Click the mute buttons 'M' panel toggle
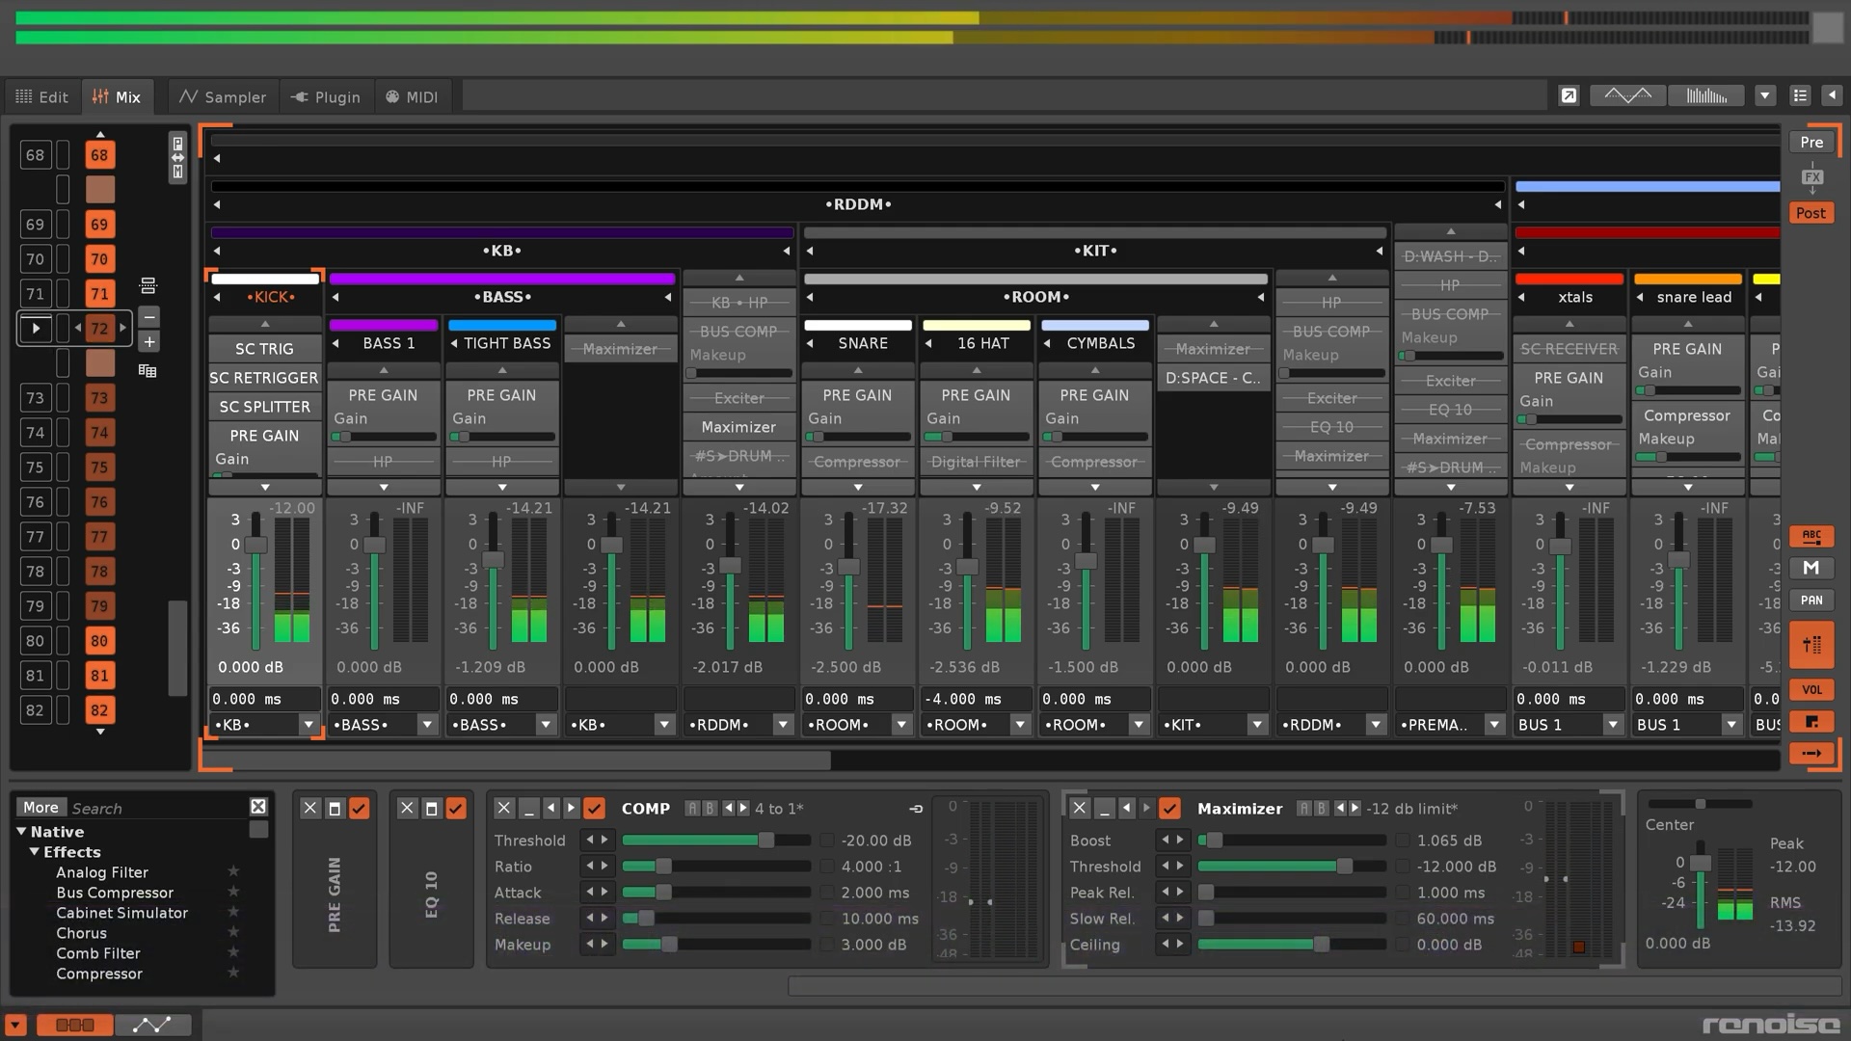1851x1041 pixels. (1811, 568)
